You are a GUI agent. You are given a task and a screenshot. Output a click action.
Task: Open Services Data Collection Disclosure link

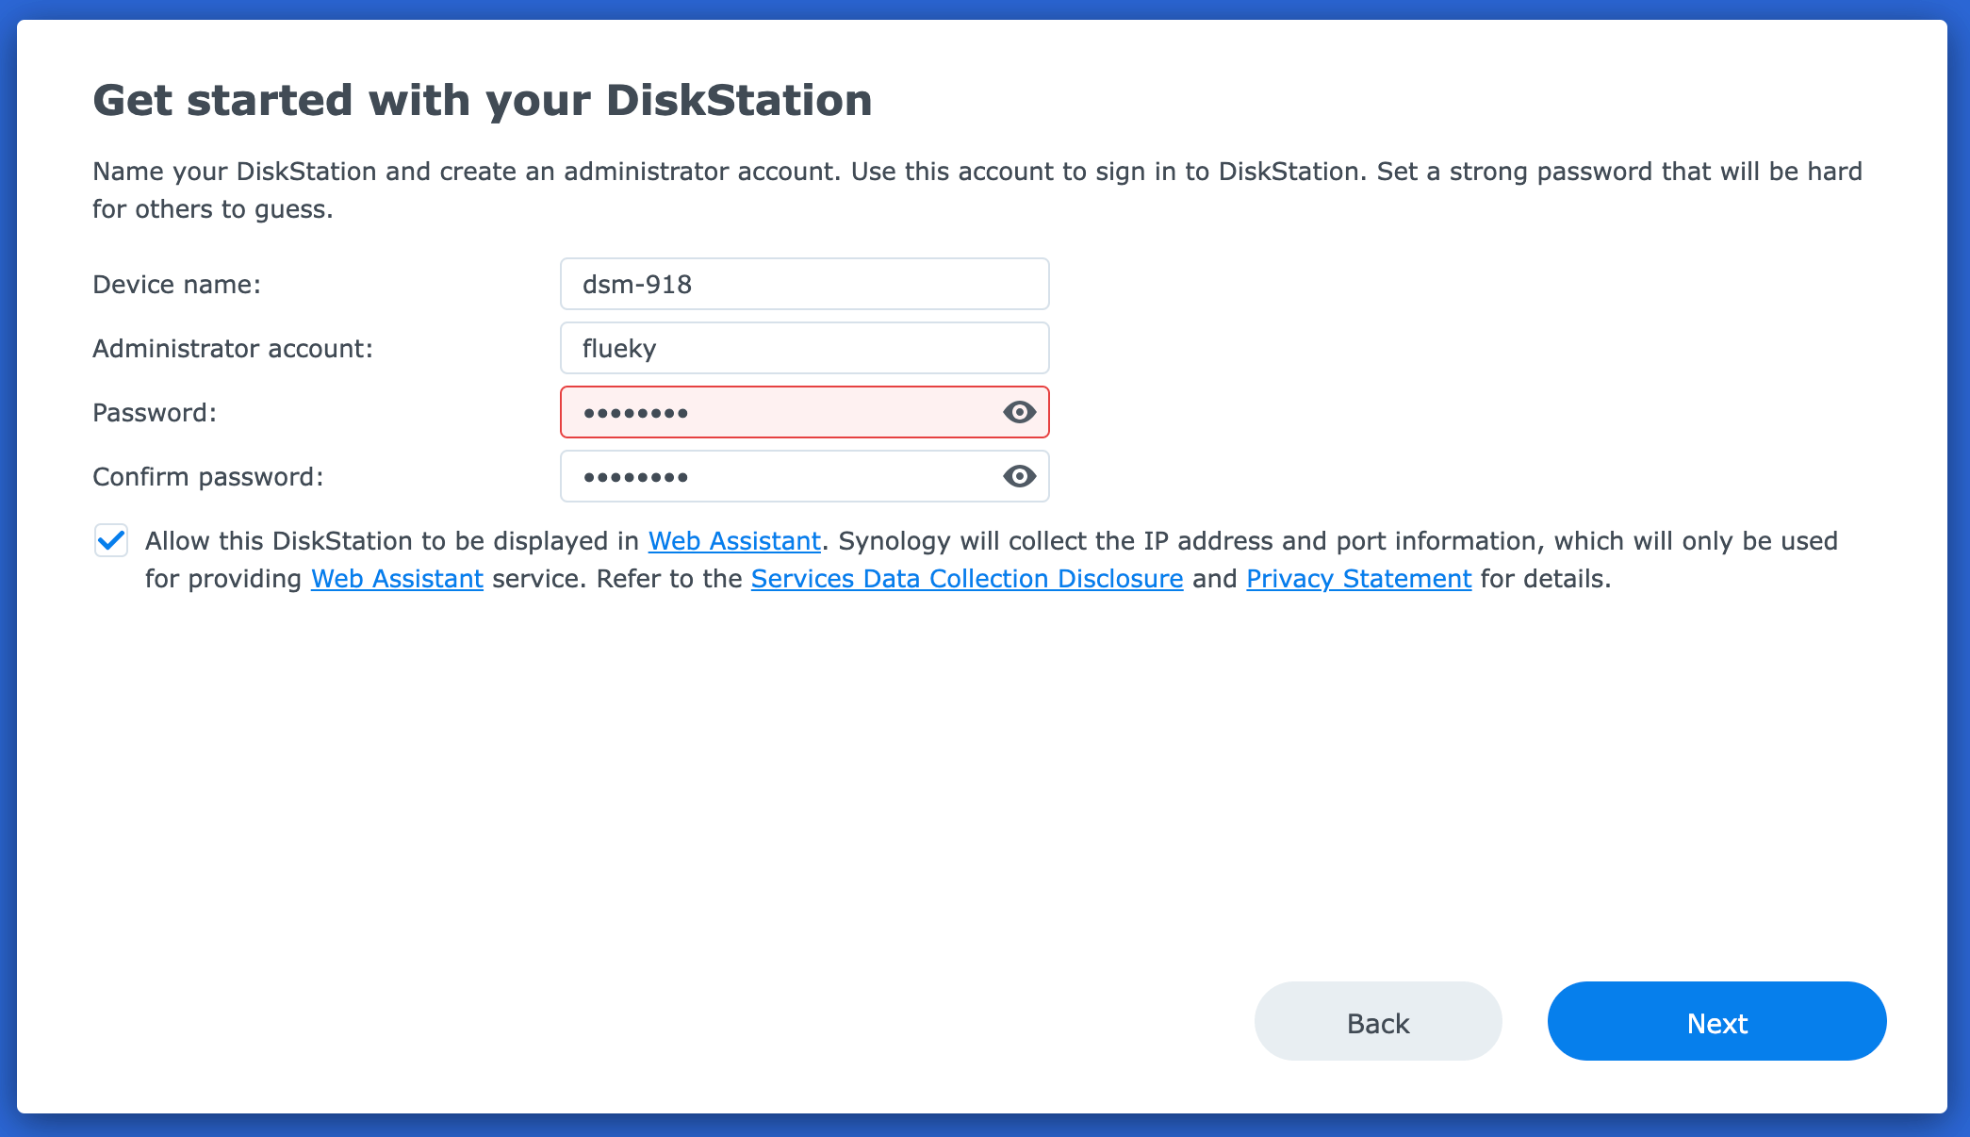[x=966, y=579]
